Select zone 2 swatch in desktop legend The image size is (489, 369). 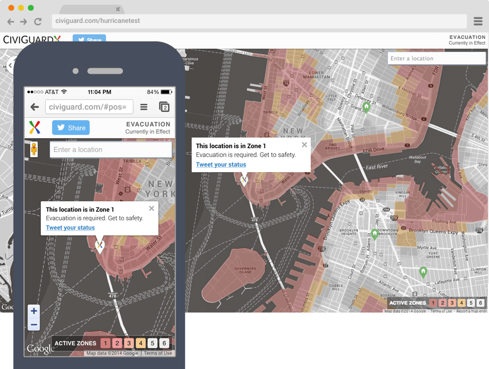tap(442, 302)
